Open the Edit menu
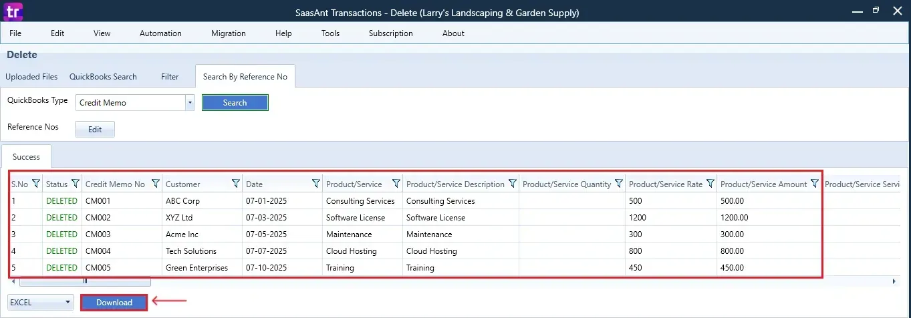The height and width of the screenshot is (318, 911). coord(57,33)
